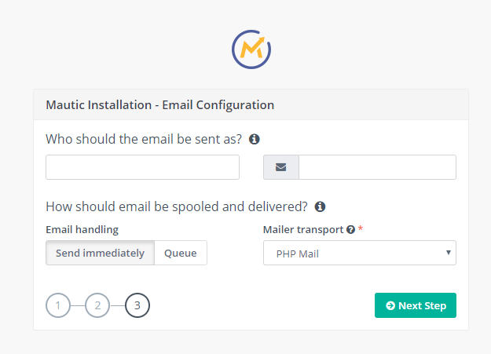Click the info icon beside the spooling question
Viewport: 491px width, 354px height.
point(320,207)
